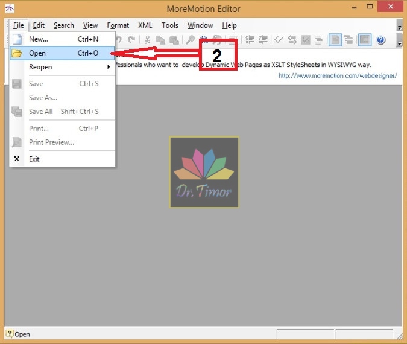Expand menu bar overflow chevron at right
Viewport: 407px width, 344px height.
tap(399, 27)
